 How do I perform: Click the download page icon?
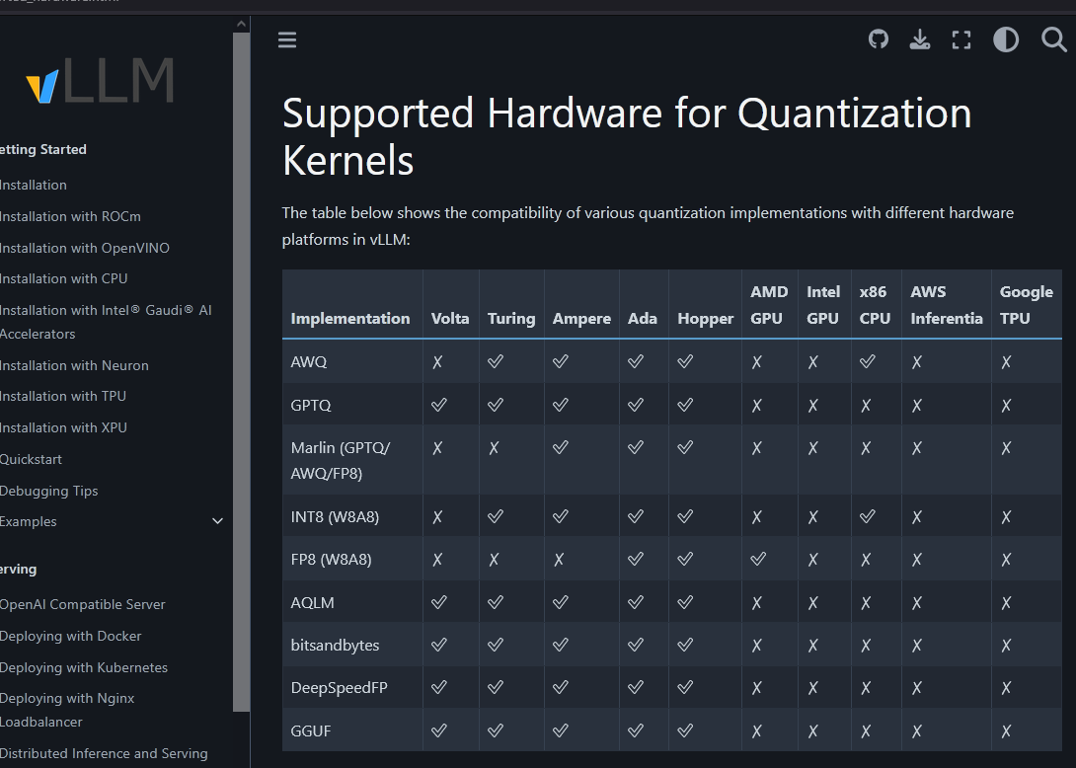click(920, 39)
